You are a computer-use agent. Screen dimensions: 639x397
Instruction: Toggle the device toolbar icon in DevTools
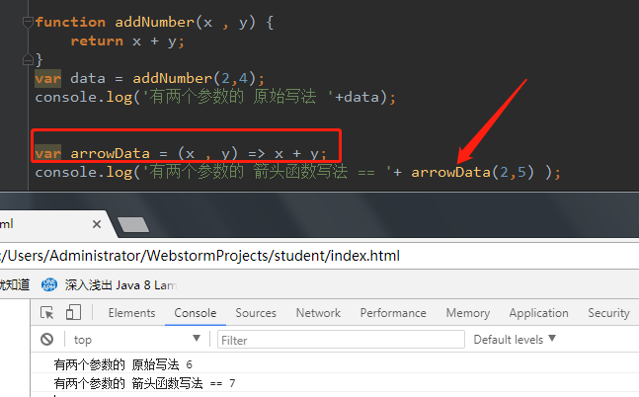(73, 313)
